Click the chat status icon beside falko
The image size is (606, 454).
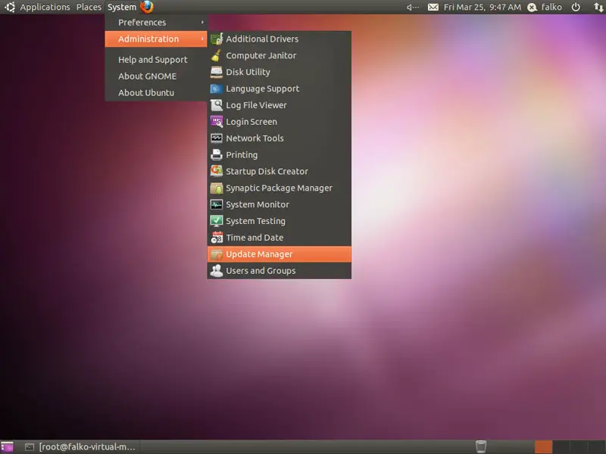[x=533, y=8]
